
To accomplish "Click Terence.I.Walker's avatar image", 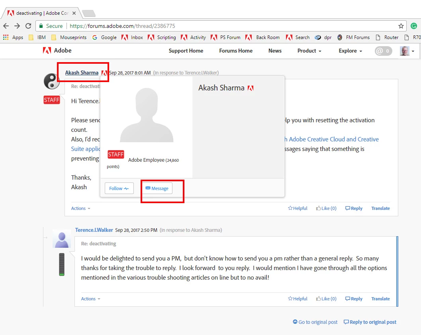I will tap(62, 239).
